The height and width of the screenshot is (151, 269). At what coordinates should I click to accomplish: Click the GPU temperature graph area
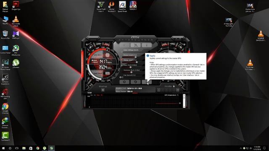(x=134, y=102)
